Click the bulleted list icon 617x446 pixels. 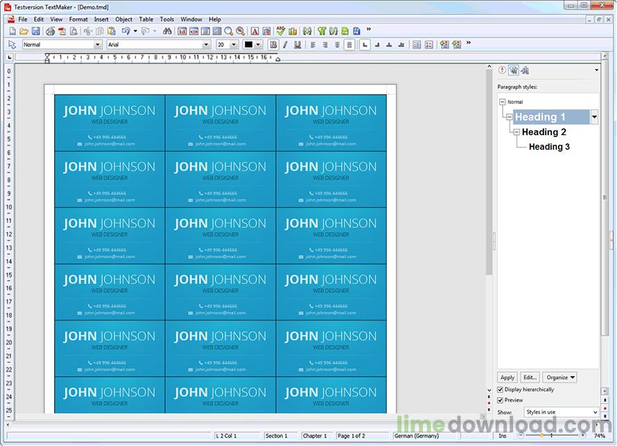pos(417,44)
